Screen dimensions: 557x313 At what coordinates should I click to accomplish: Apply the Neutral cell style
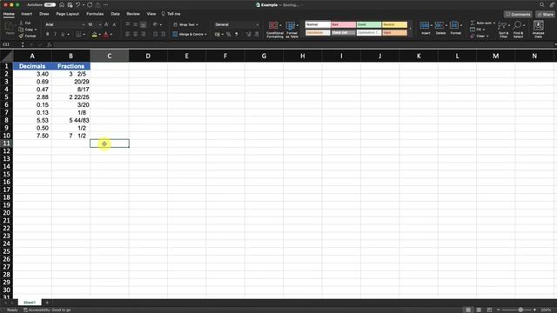tap(394, 24)
